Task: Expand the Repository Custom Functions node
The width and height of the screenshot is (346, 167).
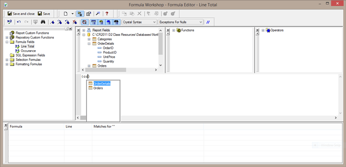Action: [x=7, y=37]
